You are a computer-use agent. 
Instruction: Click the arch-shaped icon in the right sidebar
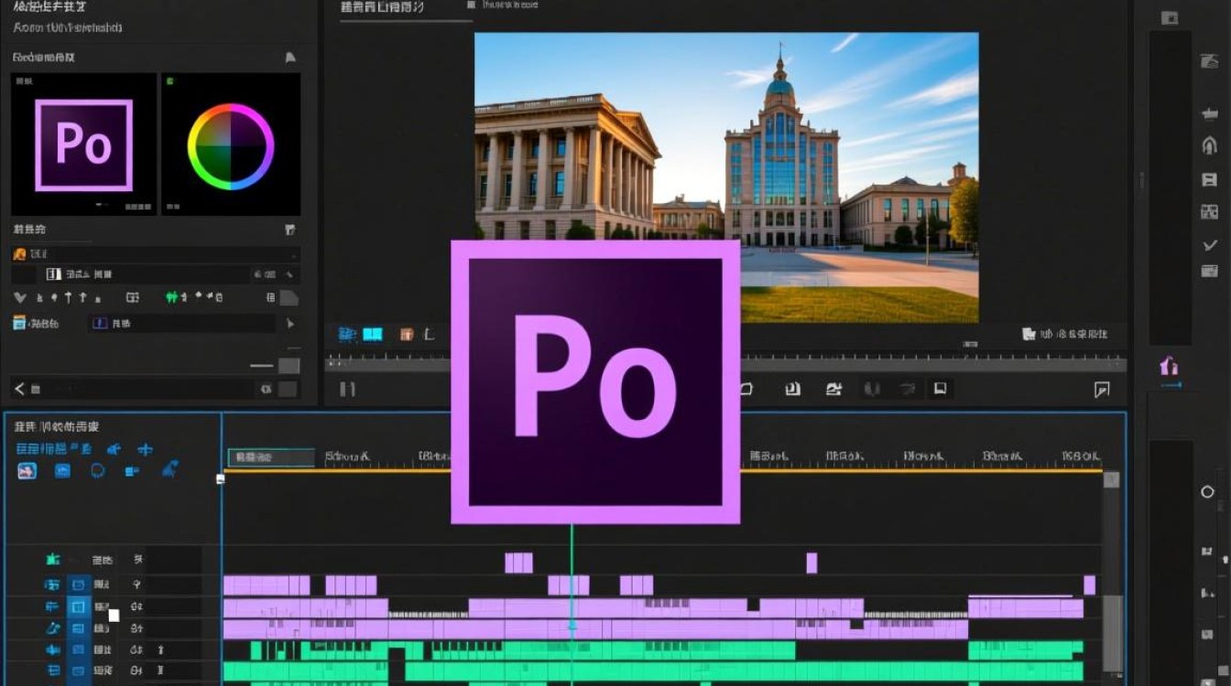tap(1209, 145)
